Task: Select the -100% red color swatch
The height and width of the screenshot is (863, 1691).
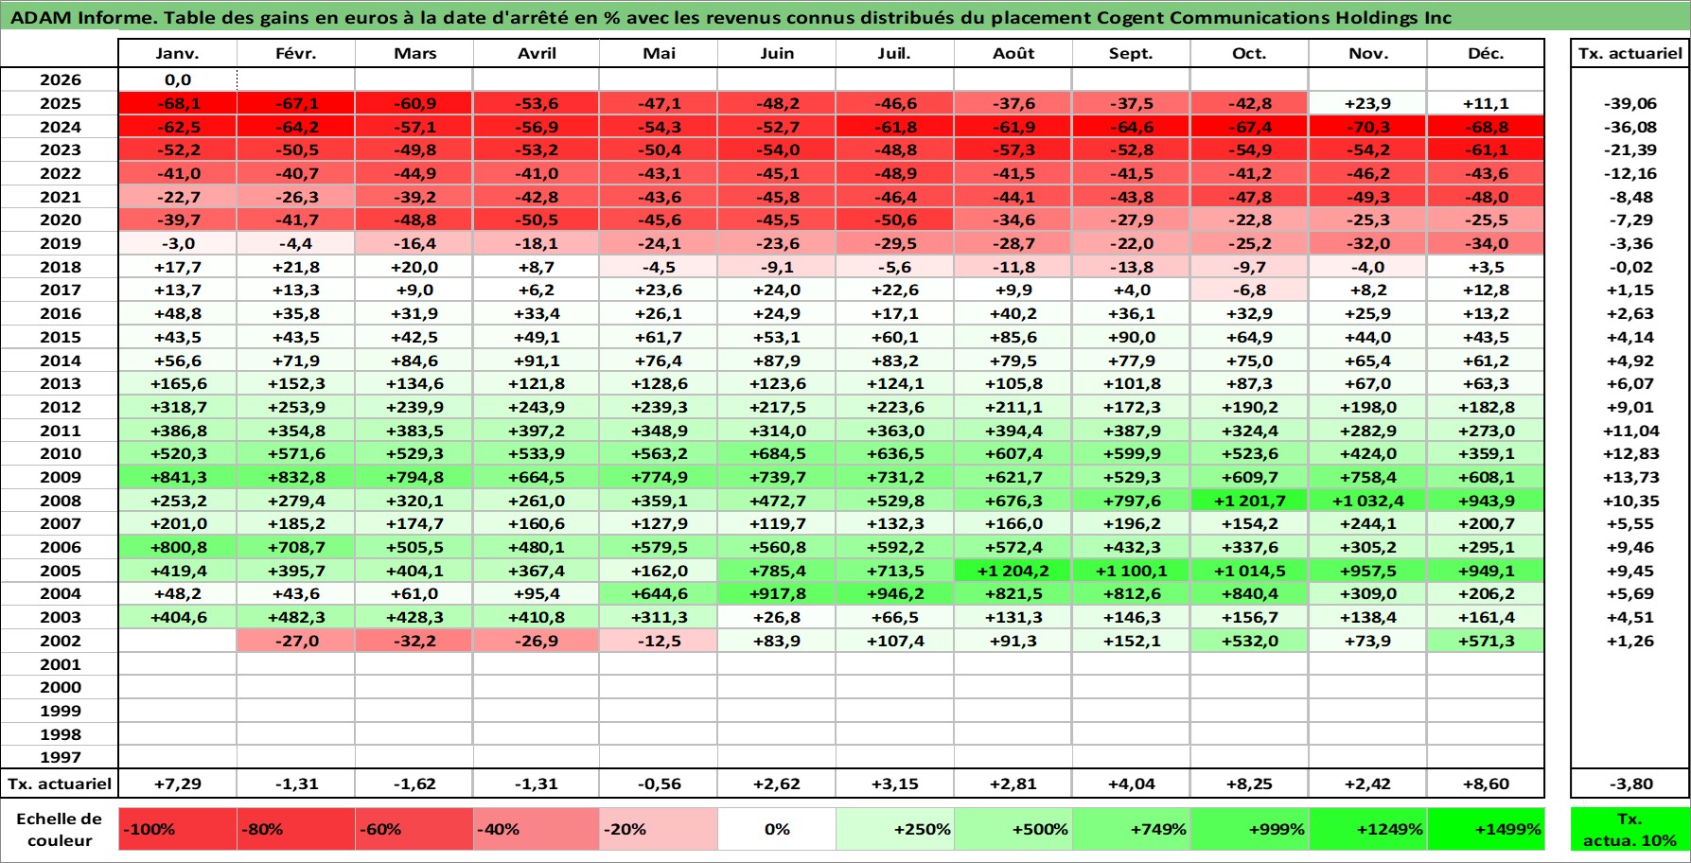Action: (178, 829)
